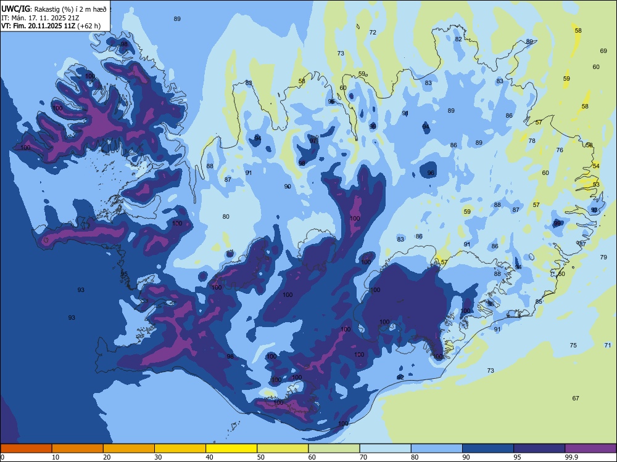Click the 'IT: Mán. 17. 11. 2025 21Z' line
Viewport: 617px width, 462px height.
(x=40, y=18)
